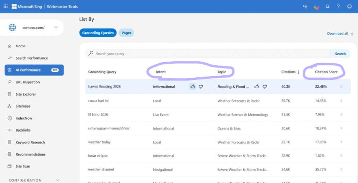Viewport: 358px width, 183px height.
Task: Click the Sitemaps hierarchy icon
Action: tap(9, 106)
